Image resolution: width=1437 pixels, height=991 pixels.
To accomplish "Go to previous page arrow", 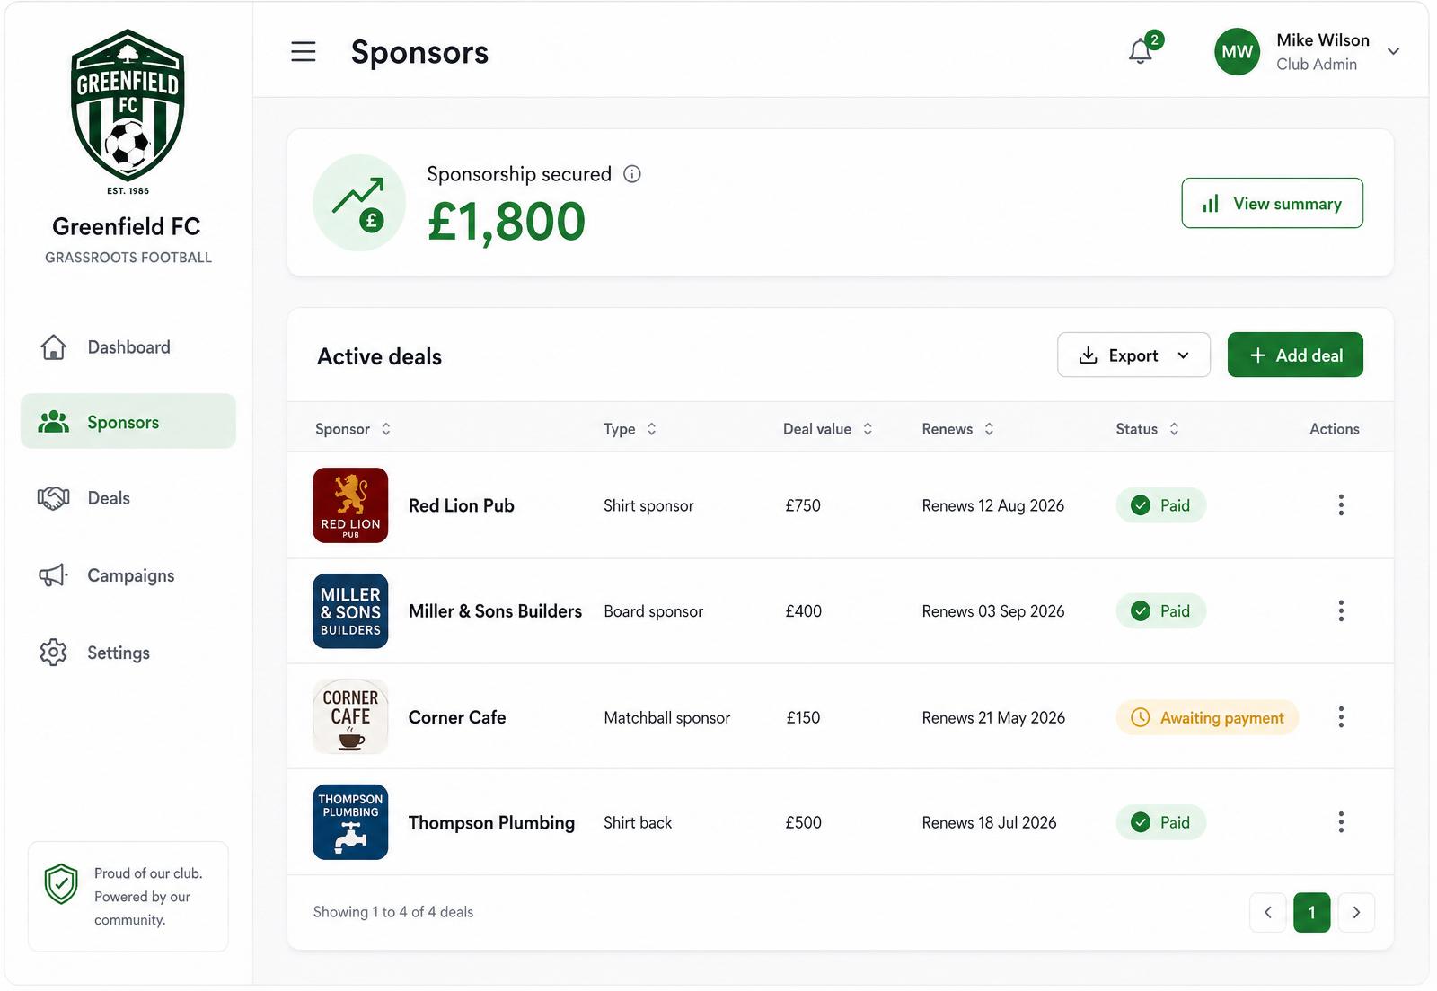I will point(1268,913).
